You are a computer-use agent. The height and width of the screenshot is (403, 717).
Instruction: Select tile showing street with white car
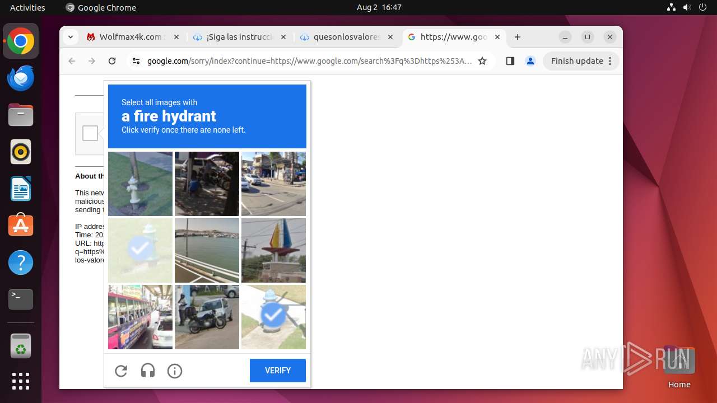[273, 184]
